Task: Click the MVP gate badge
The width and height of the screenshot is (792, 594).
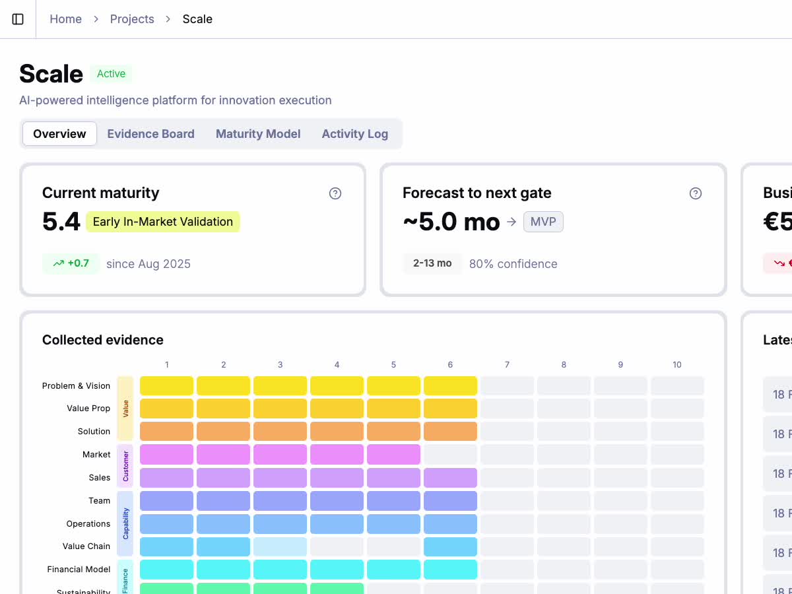Action: pos(543,222)
